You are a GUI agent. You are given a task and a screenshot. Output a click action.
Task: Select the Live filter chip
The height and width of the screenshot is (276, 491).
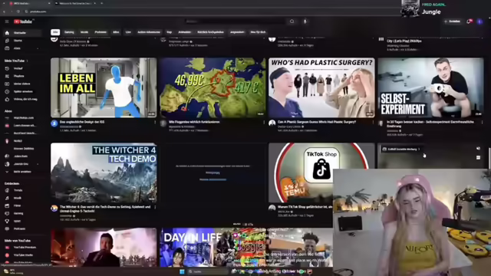click(128, 32)
